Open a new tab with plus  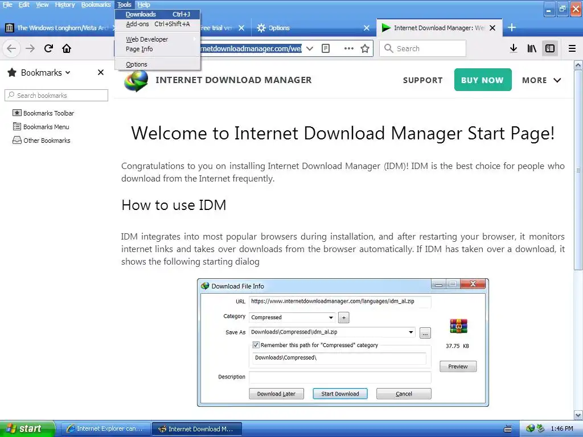point(512,27)
